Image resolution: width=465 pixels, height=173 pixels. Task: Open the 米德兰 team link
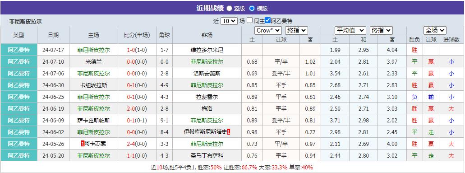93,62
